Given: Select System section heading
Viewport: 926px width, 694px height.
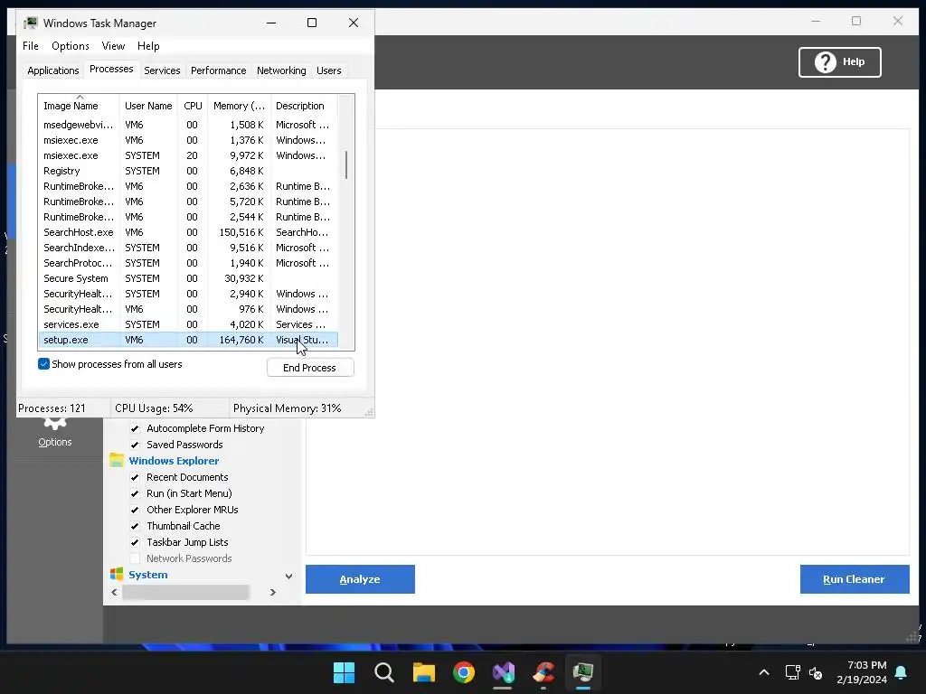Looking at the screenshot, I should pos(148,575).
